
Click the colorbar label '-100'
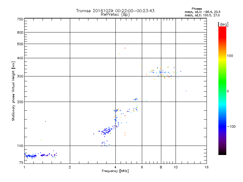pyautogui.click(x=231, y=126)
